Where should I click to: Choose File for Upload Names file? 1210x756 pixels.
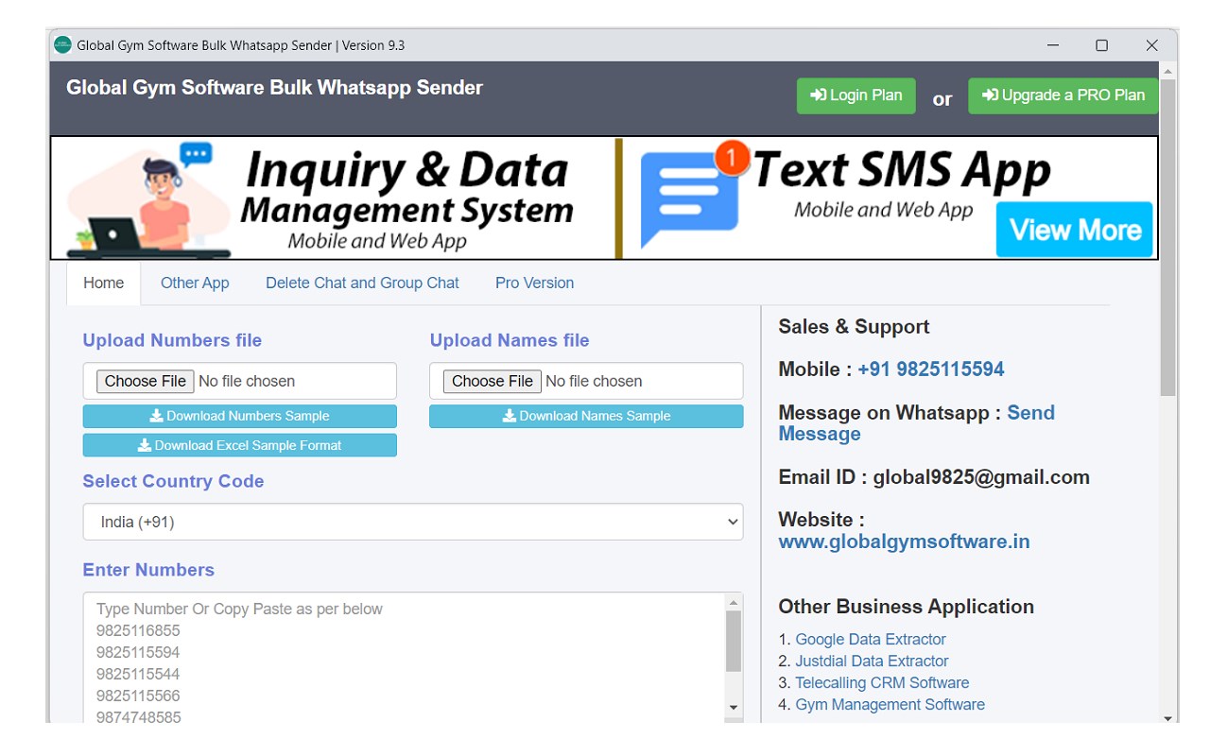492,381
